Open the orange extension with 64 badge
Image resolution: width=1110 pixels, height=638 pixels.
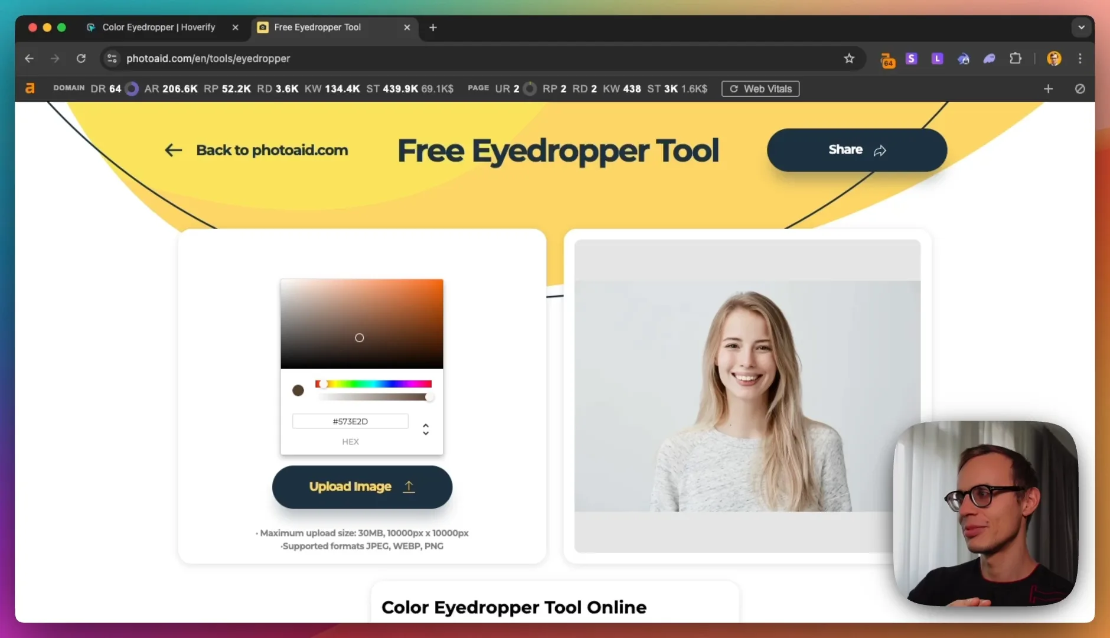tap(887, 60)
